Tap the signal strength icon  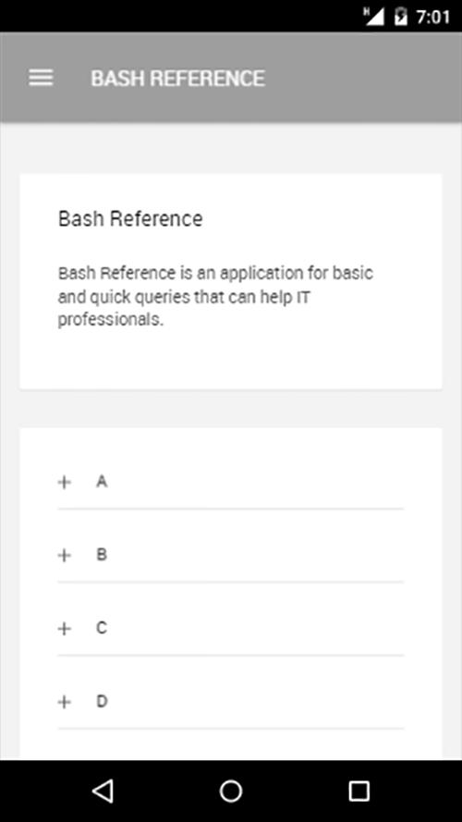[x=374, y=17]
